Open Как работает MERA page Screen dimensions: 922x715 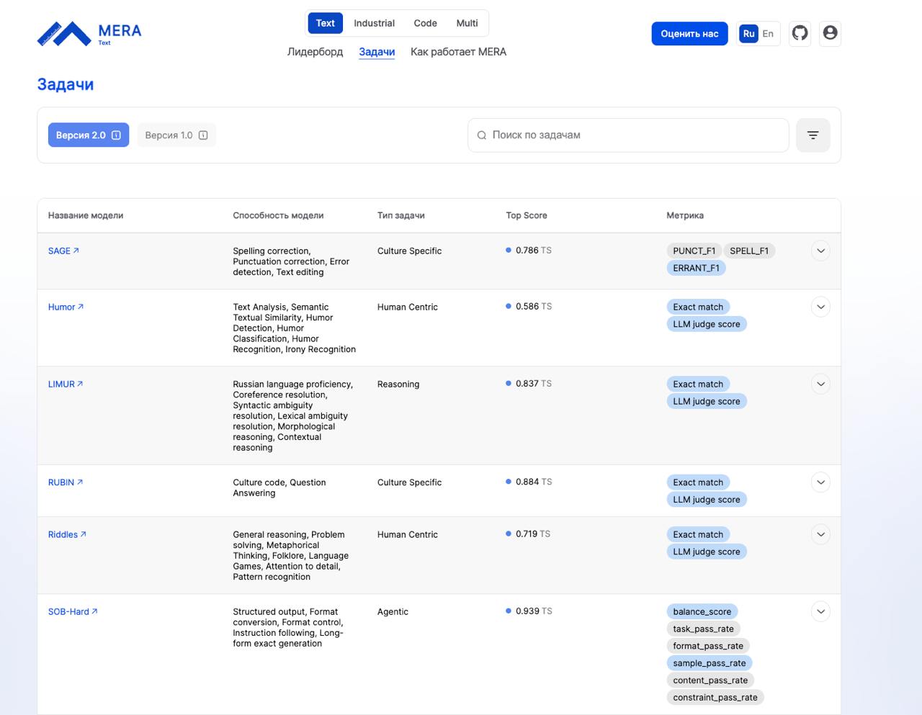pyautogui.click(x=458, y=52)
